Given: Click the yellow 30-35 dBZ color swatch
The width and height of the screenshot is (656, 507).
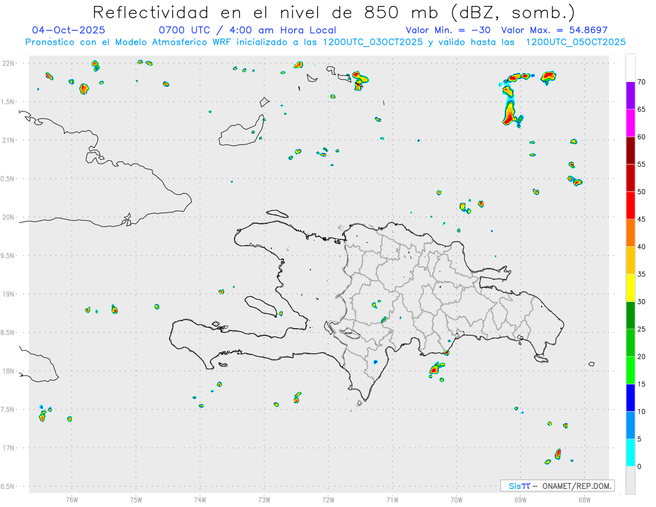Looking at the screenshot, I should click(x=630, y=288).
